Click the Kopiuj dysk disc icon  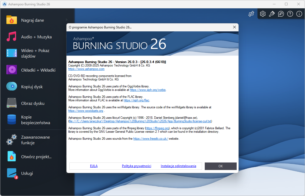12,86
